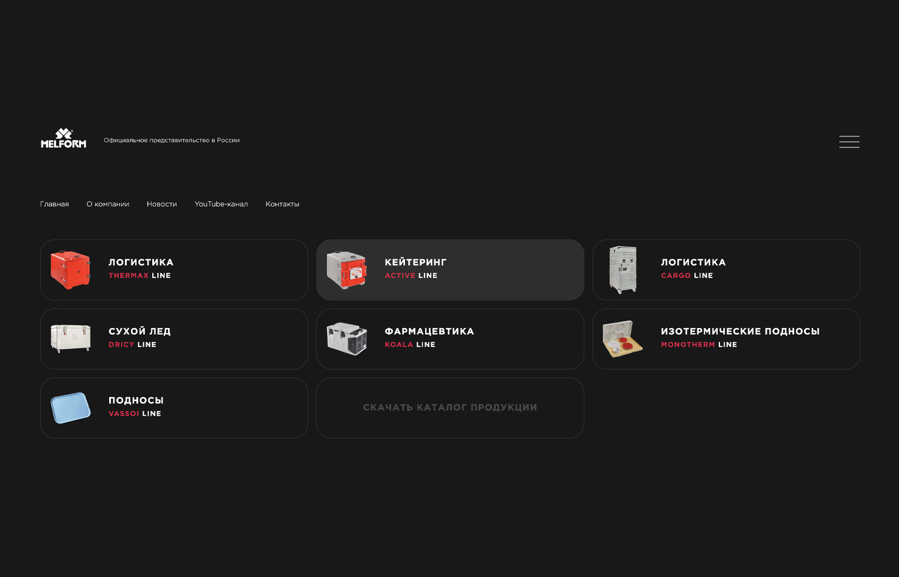Go to the Главная page
This screenshot has height=577, width=899.
[54, 204]
